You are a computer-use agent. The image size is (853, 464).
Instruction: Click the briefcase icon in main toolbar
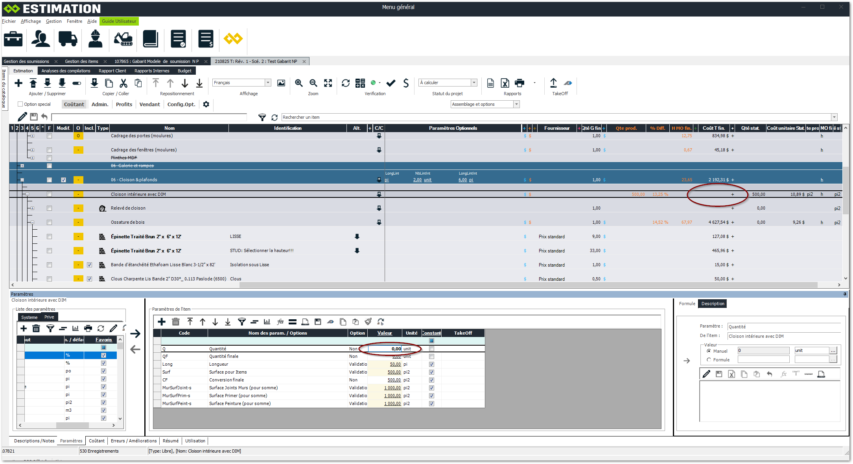coord(13,39)
